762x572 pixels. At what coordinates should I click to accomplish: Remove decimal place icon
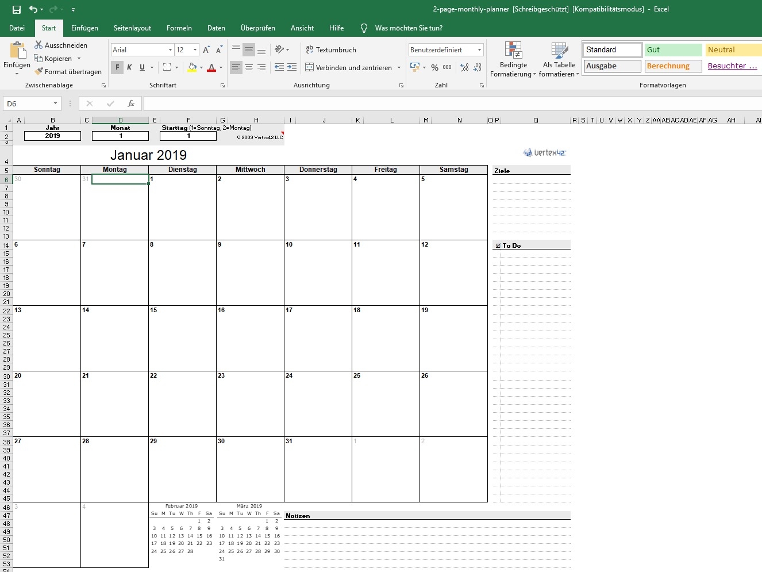tap(477, 67)
